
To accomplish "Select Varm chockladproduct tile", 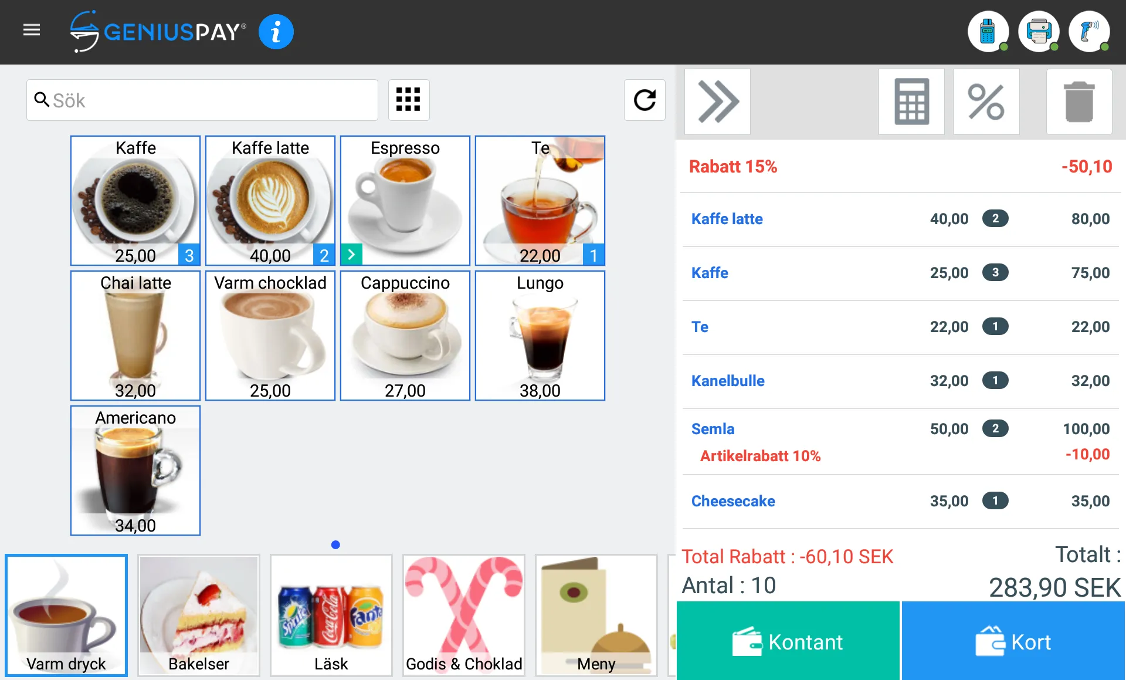I will point(270,336).
